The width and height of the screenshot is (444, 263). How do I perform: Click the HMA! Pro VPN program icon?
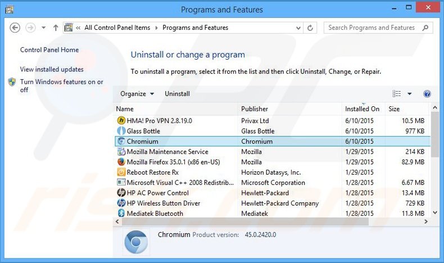click(x=121, y=121)
